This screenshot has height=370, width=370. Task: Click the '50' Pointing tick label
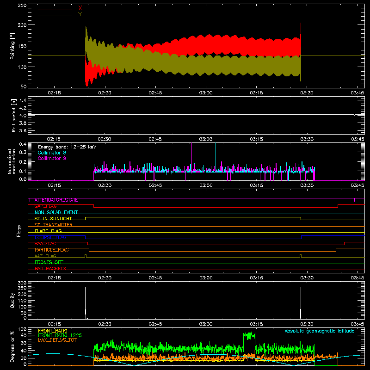pos(24,86)
